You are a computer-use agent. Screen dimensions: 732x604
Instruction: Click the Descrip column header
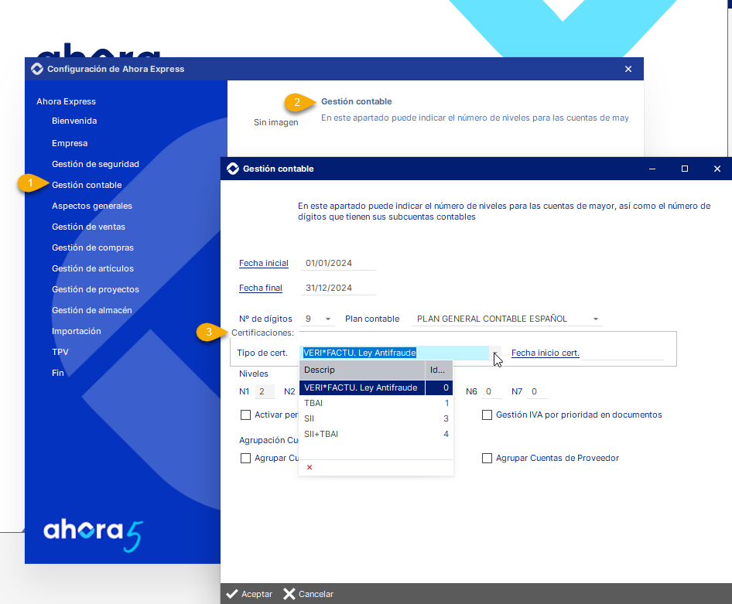(362, 370)
